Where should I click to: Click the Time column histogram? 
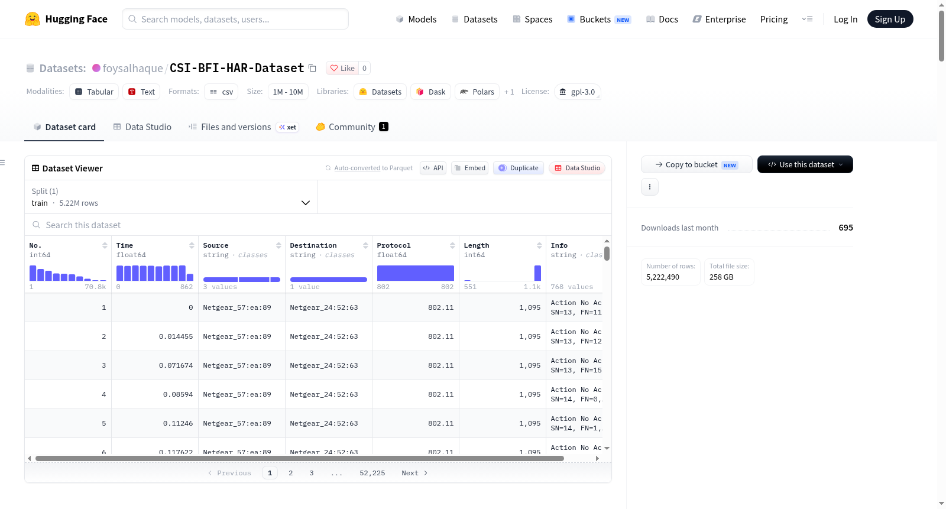point(155,273)
